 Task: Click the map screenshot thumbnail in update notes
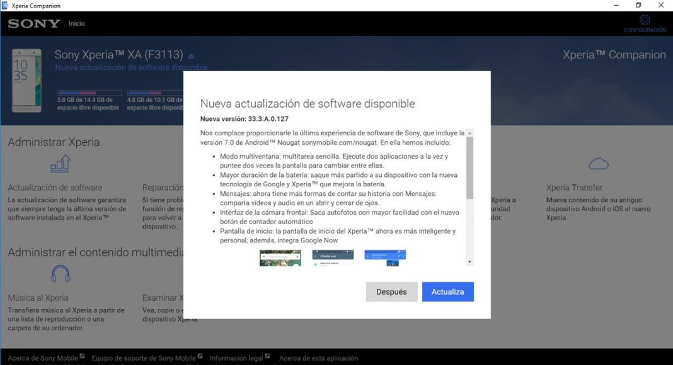pyautogui.click(x=280, y=258)
